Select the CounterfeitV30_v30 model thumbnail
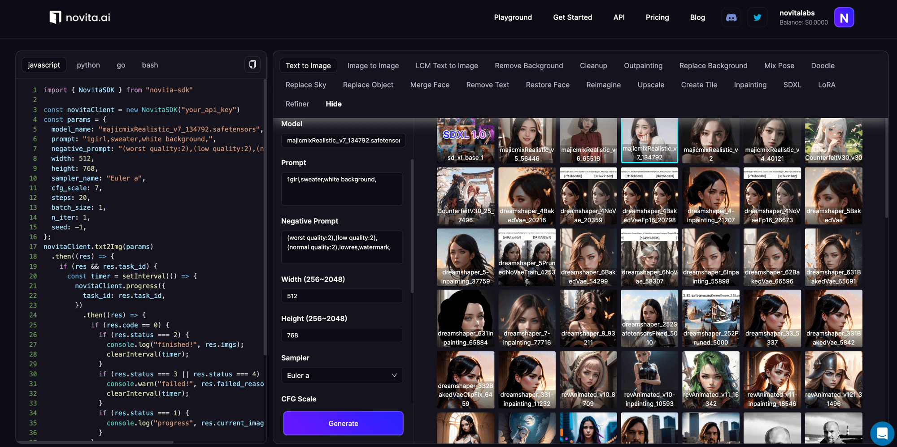Screen dimensions: 897x447 833,140
